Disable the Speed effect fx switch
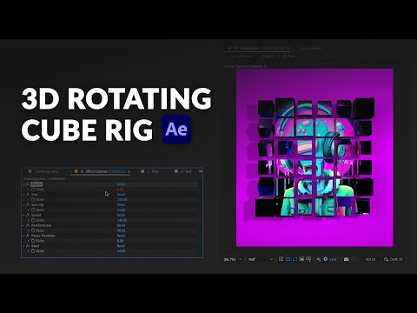 click(x=28, y=215)
